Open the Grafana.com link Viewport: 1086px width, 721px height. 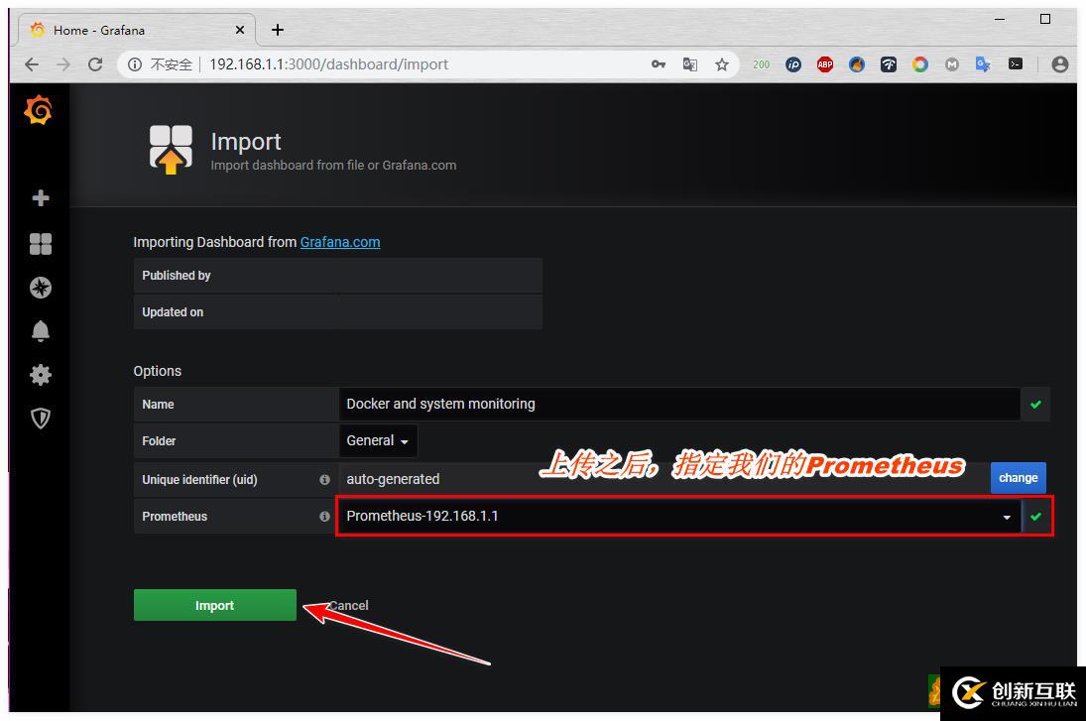[x=340, y=242]
